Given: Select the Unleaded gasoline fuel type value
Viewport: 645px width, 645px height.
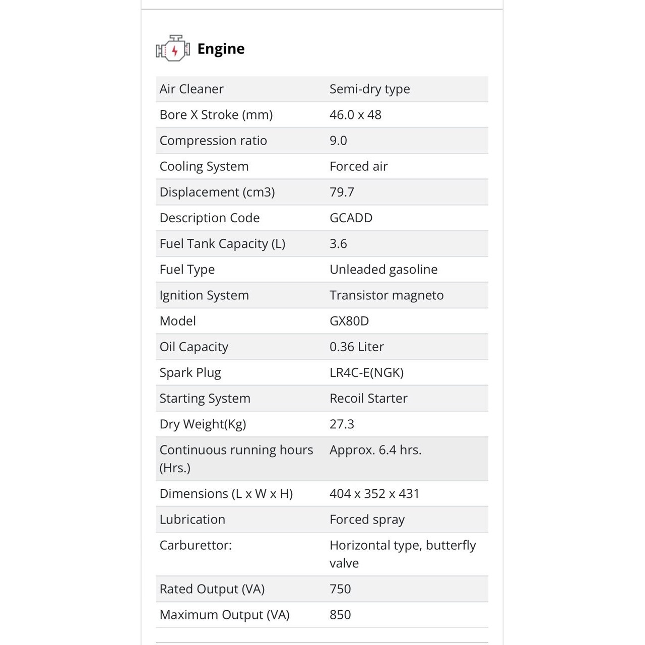Looking at the screenshot, I should click(x=383, y=270).
